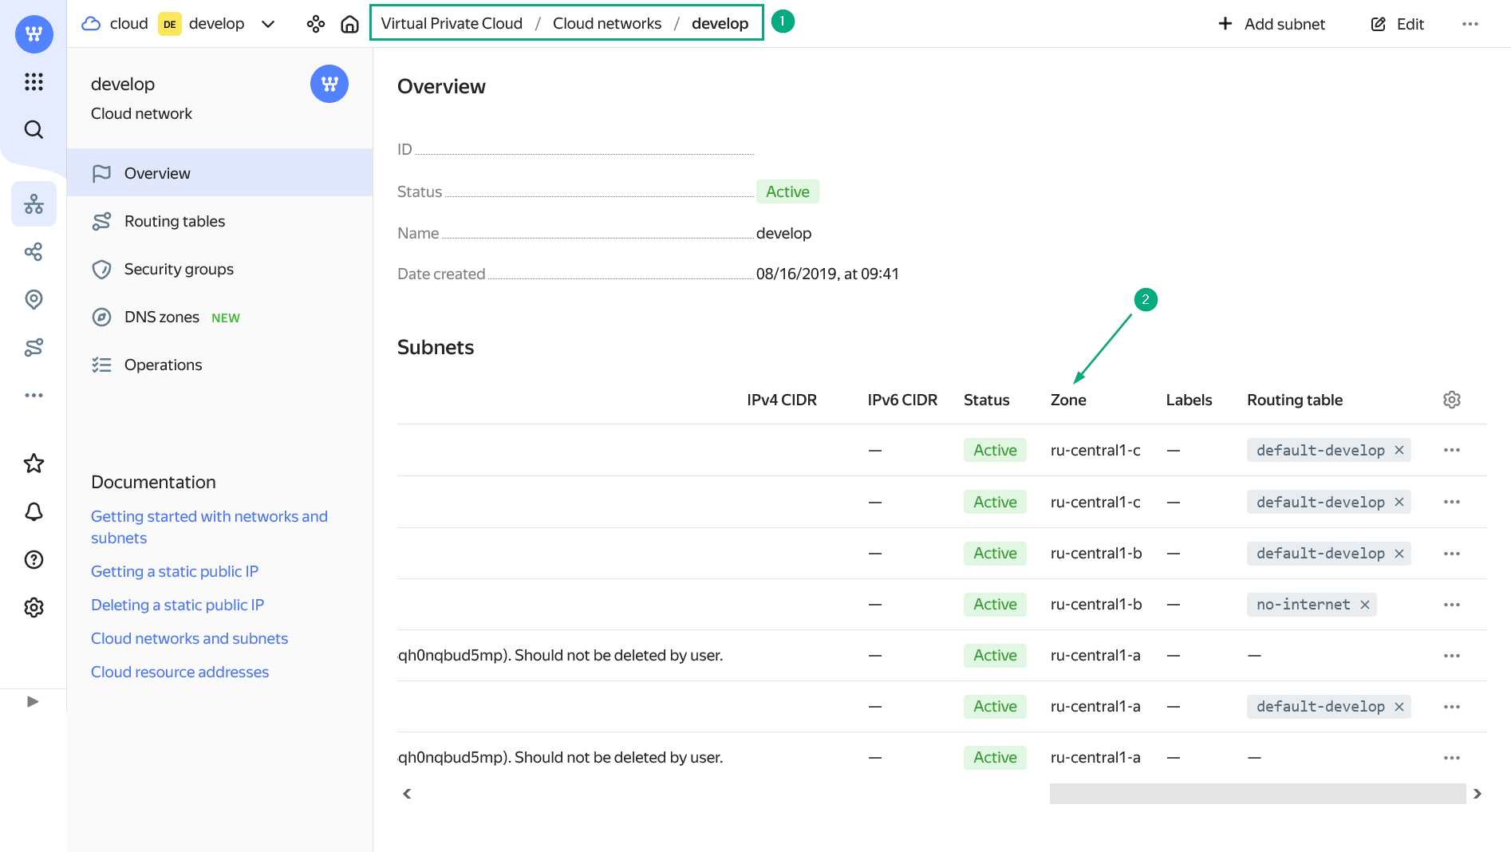
Task: Open row actions for no-internet subnet
Action: [x=1452, y=605]
